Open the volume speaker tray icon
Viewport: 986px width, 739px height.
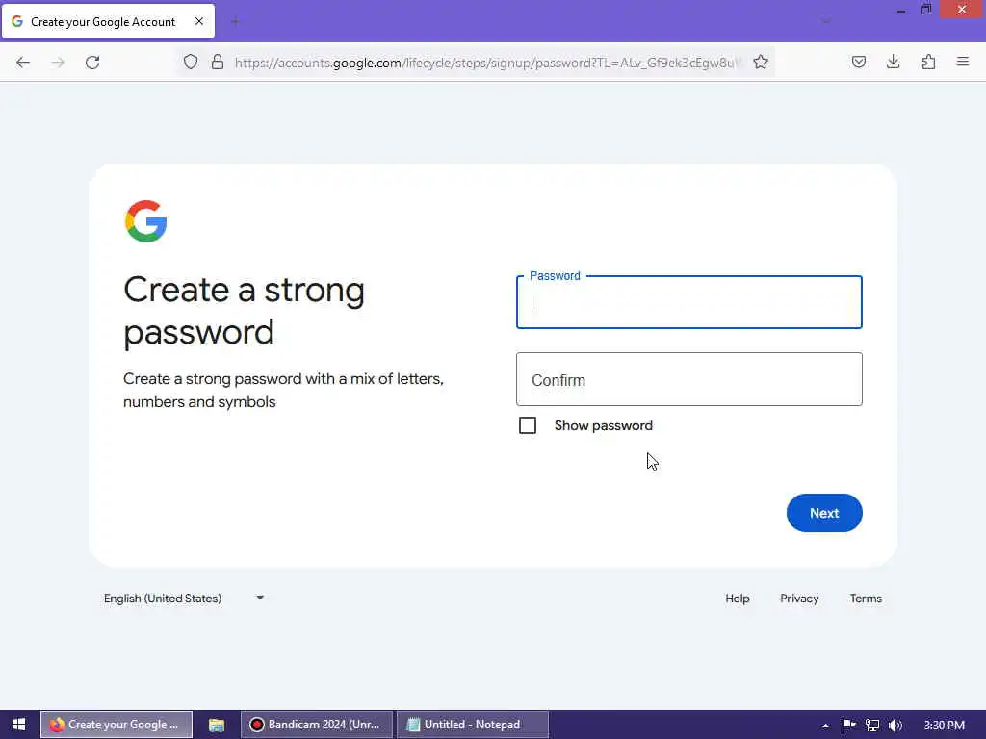[895, 726]
